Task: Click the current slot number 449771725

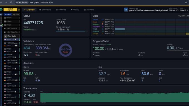Action: pos(33,23)
